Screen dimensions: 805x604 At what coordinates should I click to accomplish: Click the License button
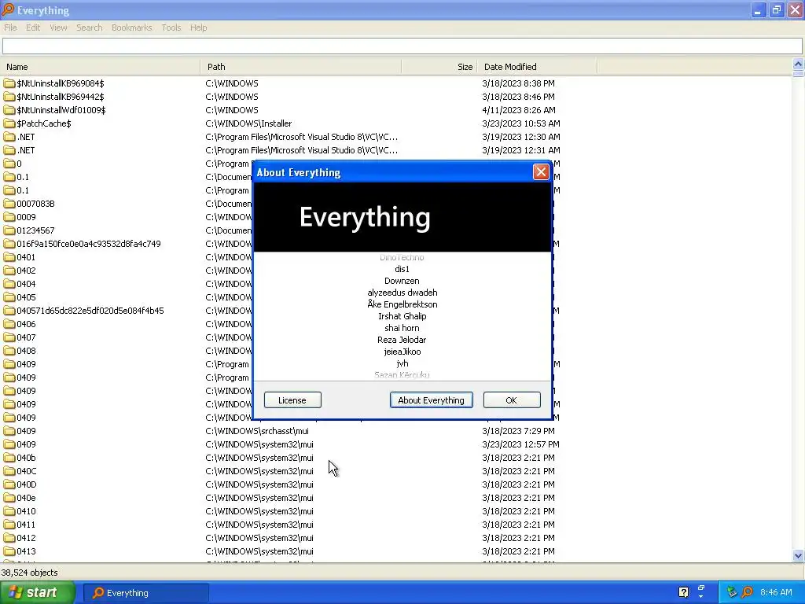click(x=292, y=400)
